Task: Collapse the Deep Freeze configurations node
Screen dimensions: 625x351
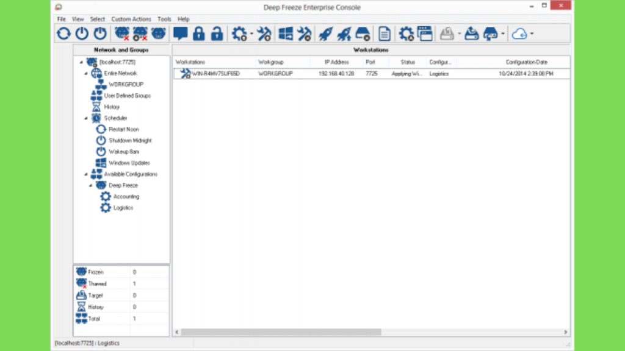Action: tap(90, 185)
